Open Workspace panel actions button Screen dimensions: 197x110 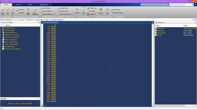pyautogui.click(x=195, y=22)
